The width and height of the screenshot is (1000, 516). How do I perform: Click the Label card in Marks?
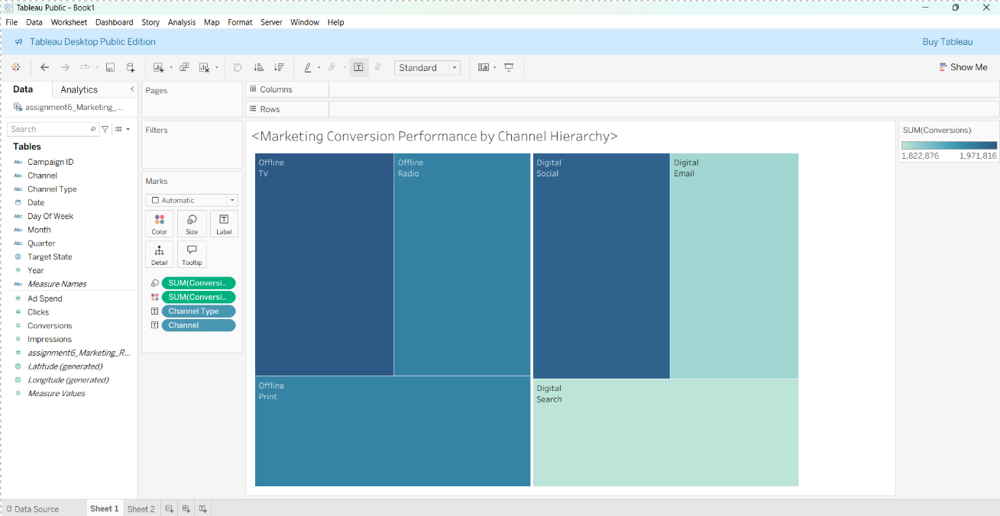(x=224, y=224)
